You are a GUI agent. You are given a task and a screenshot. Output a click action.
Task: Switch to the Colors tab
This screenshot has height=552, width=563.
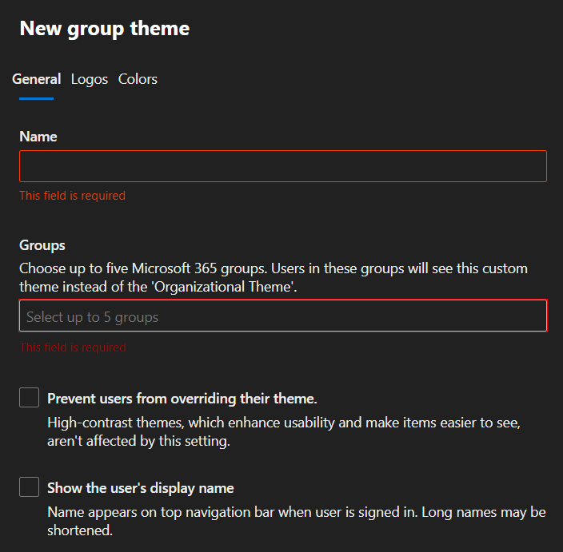pyautogui.click(x=138, y=79)
